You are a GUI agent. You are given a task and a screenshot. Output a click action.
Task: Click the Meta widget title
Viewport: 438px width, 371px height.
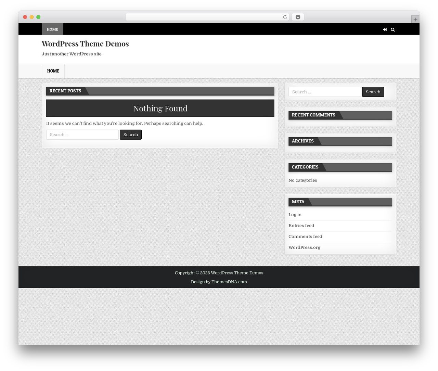click(x=298, y=202)
